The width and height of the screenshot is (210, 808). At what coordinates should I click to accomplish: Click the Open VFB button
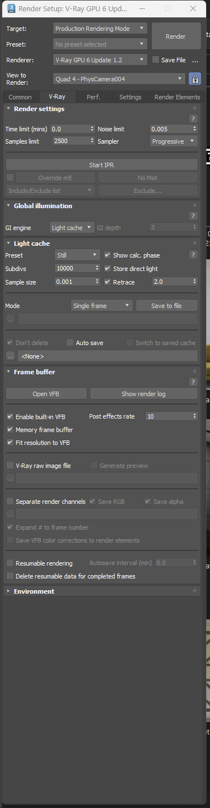point(46,394)
